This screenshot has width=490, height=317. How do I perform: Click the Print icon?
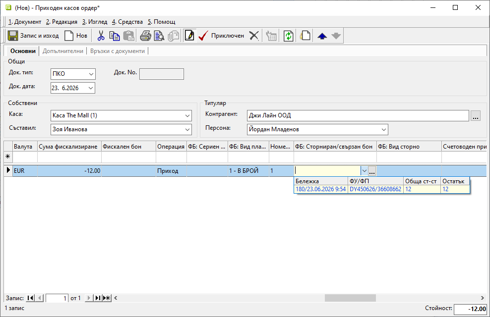point(145,36)
